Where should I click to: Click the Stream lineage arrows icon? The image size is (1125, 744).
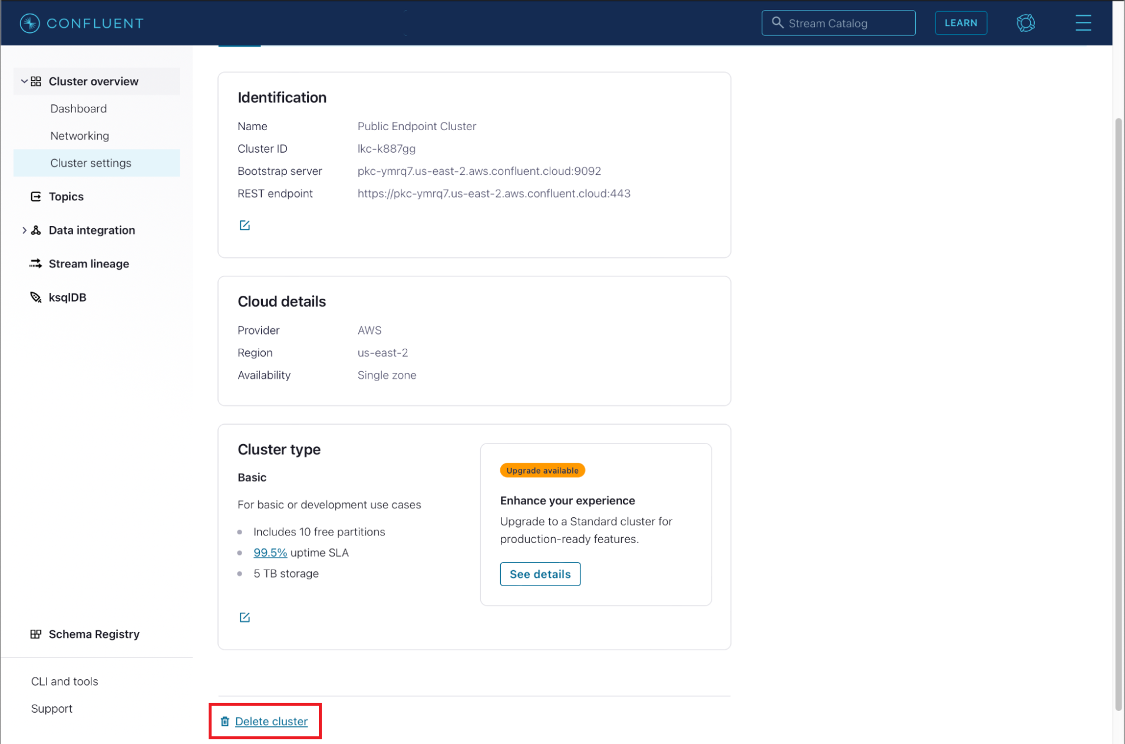(36, 264)
